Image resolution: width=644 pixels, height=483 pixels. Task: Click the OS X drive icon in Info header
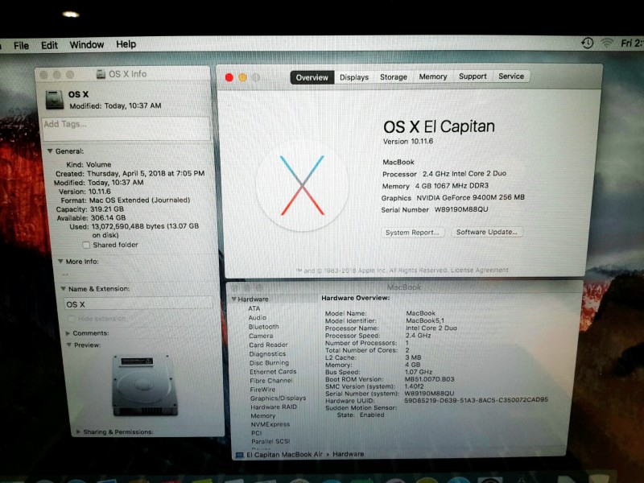click(x=55, y=100)
